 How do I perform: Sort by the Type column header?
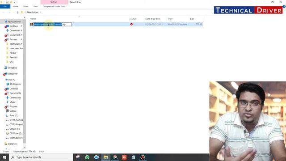[x=170, y=19]
